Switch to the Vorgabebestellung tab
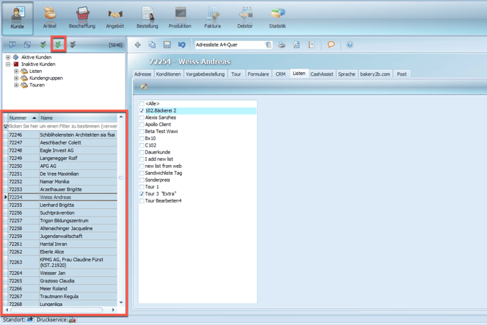The width and height of the screenshot is (487, 325). coord(205,74)
